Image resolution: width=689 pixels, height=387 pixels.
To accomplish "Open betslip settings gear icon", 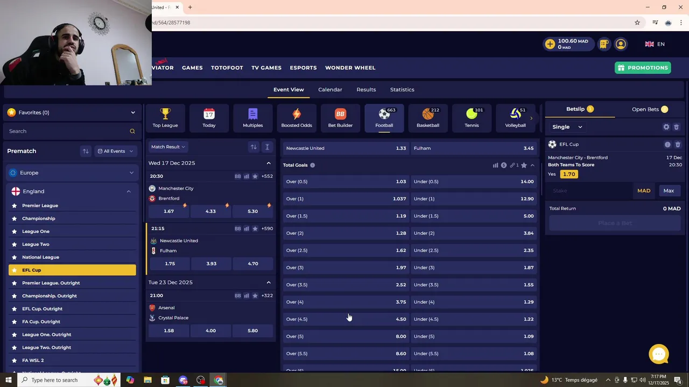I will pos(666,127).
